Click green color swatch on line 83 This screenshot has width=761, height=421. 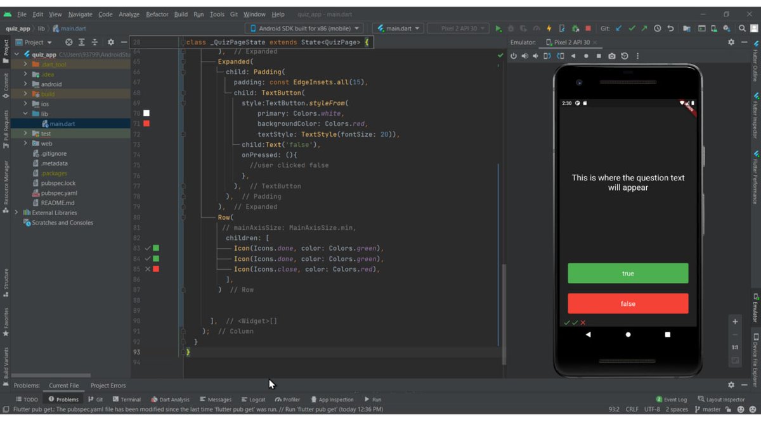[156, 248]
